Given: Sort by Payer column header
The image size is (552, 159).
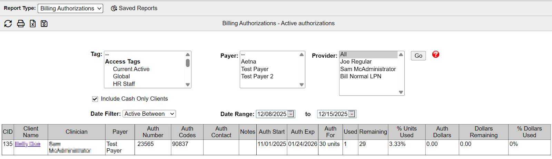Looking at the screenshot, I should pos(120,132).
